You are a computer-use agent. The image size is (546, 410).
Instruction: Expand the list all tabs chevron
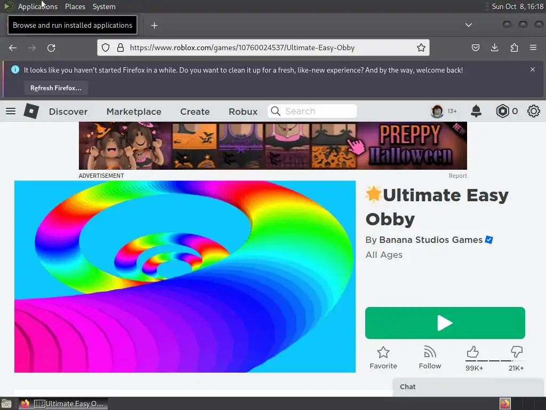[469, 25]
